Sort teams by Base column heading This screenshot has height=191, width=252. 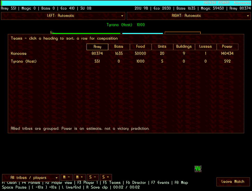(119, 47)
